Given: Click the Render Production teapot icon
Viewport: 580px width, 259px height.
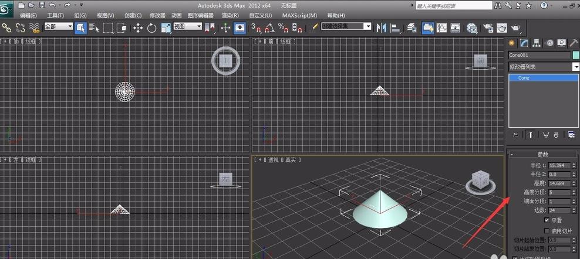Looking at the screenshot, I should click(515, 28).
